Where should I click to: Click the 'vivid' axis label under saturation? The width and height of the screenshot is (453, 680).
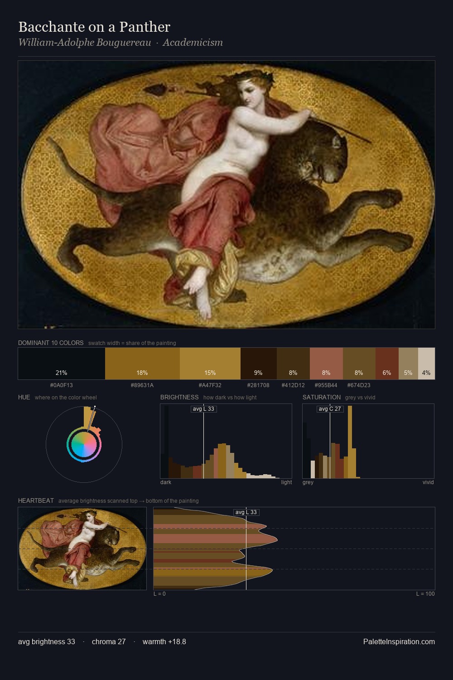coord(428,482)
